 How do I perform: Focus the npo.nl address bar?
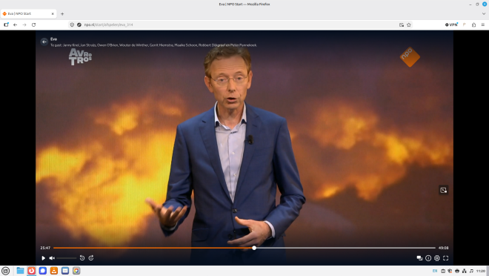point(240,24)
